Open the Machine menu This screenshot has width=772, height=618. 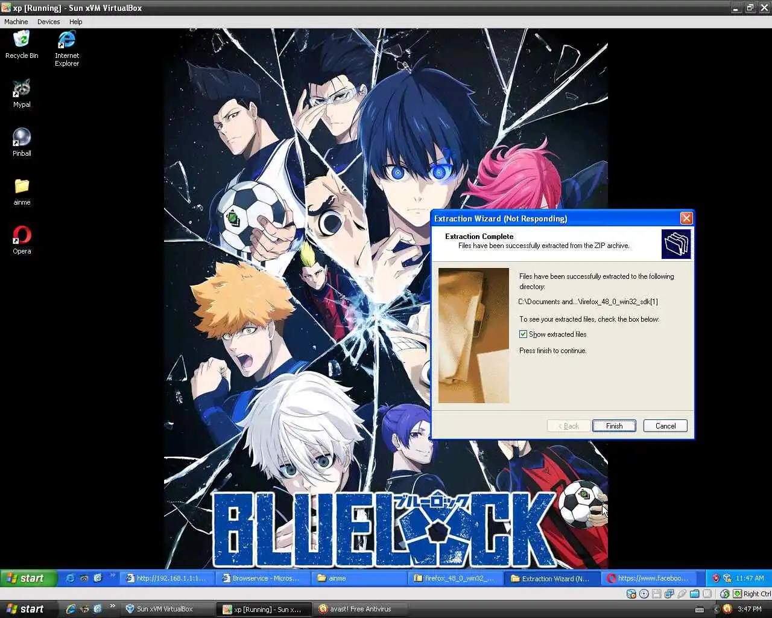16,22
